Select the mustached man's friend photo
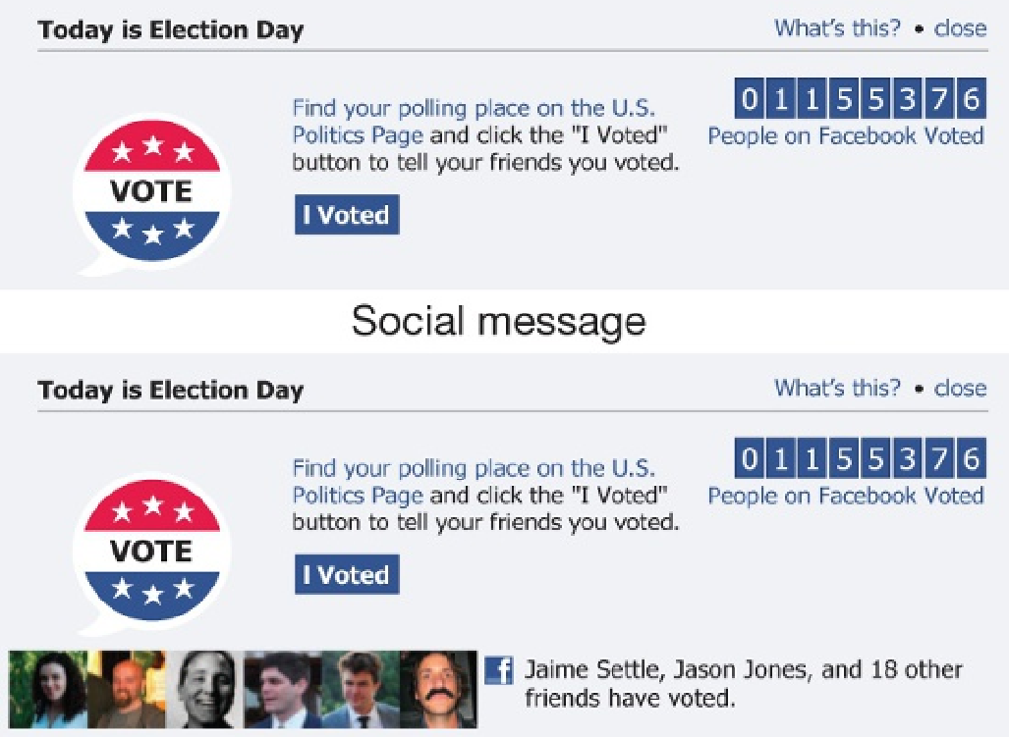The width and height of the screenshot is (1009, 737). 437,689
